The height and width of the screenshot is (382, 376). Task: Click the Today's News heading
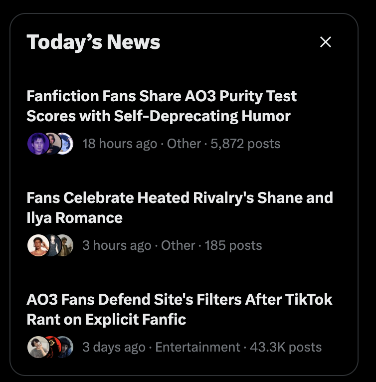click(x=93, y=42)
